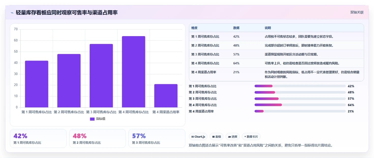Click the 21% value beside the progress bar
This screenshot has width=374, height=158.
[351, 111]
